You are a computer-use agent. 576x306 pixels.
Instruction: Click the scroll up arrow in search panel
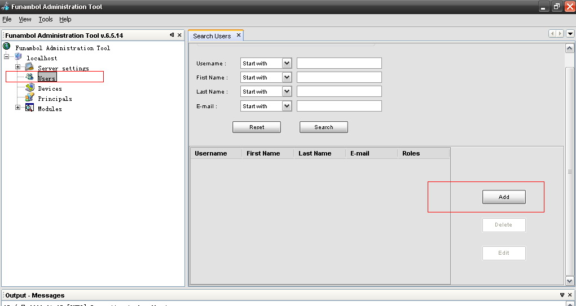pyautogui.click(x=569, y=48)
